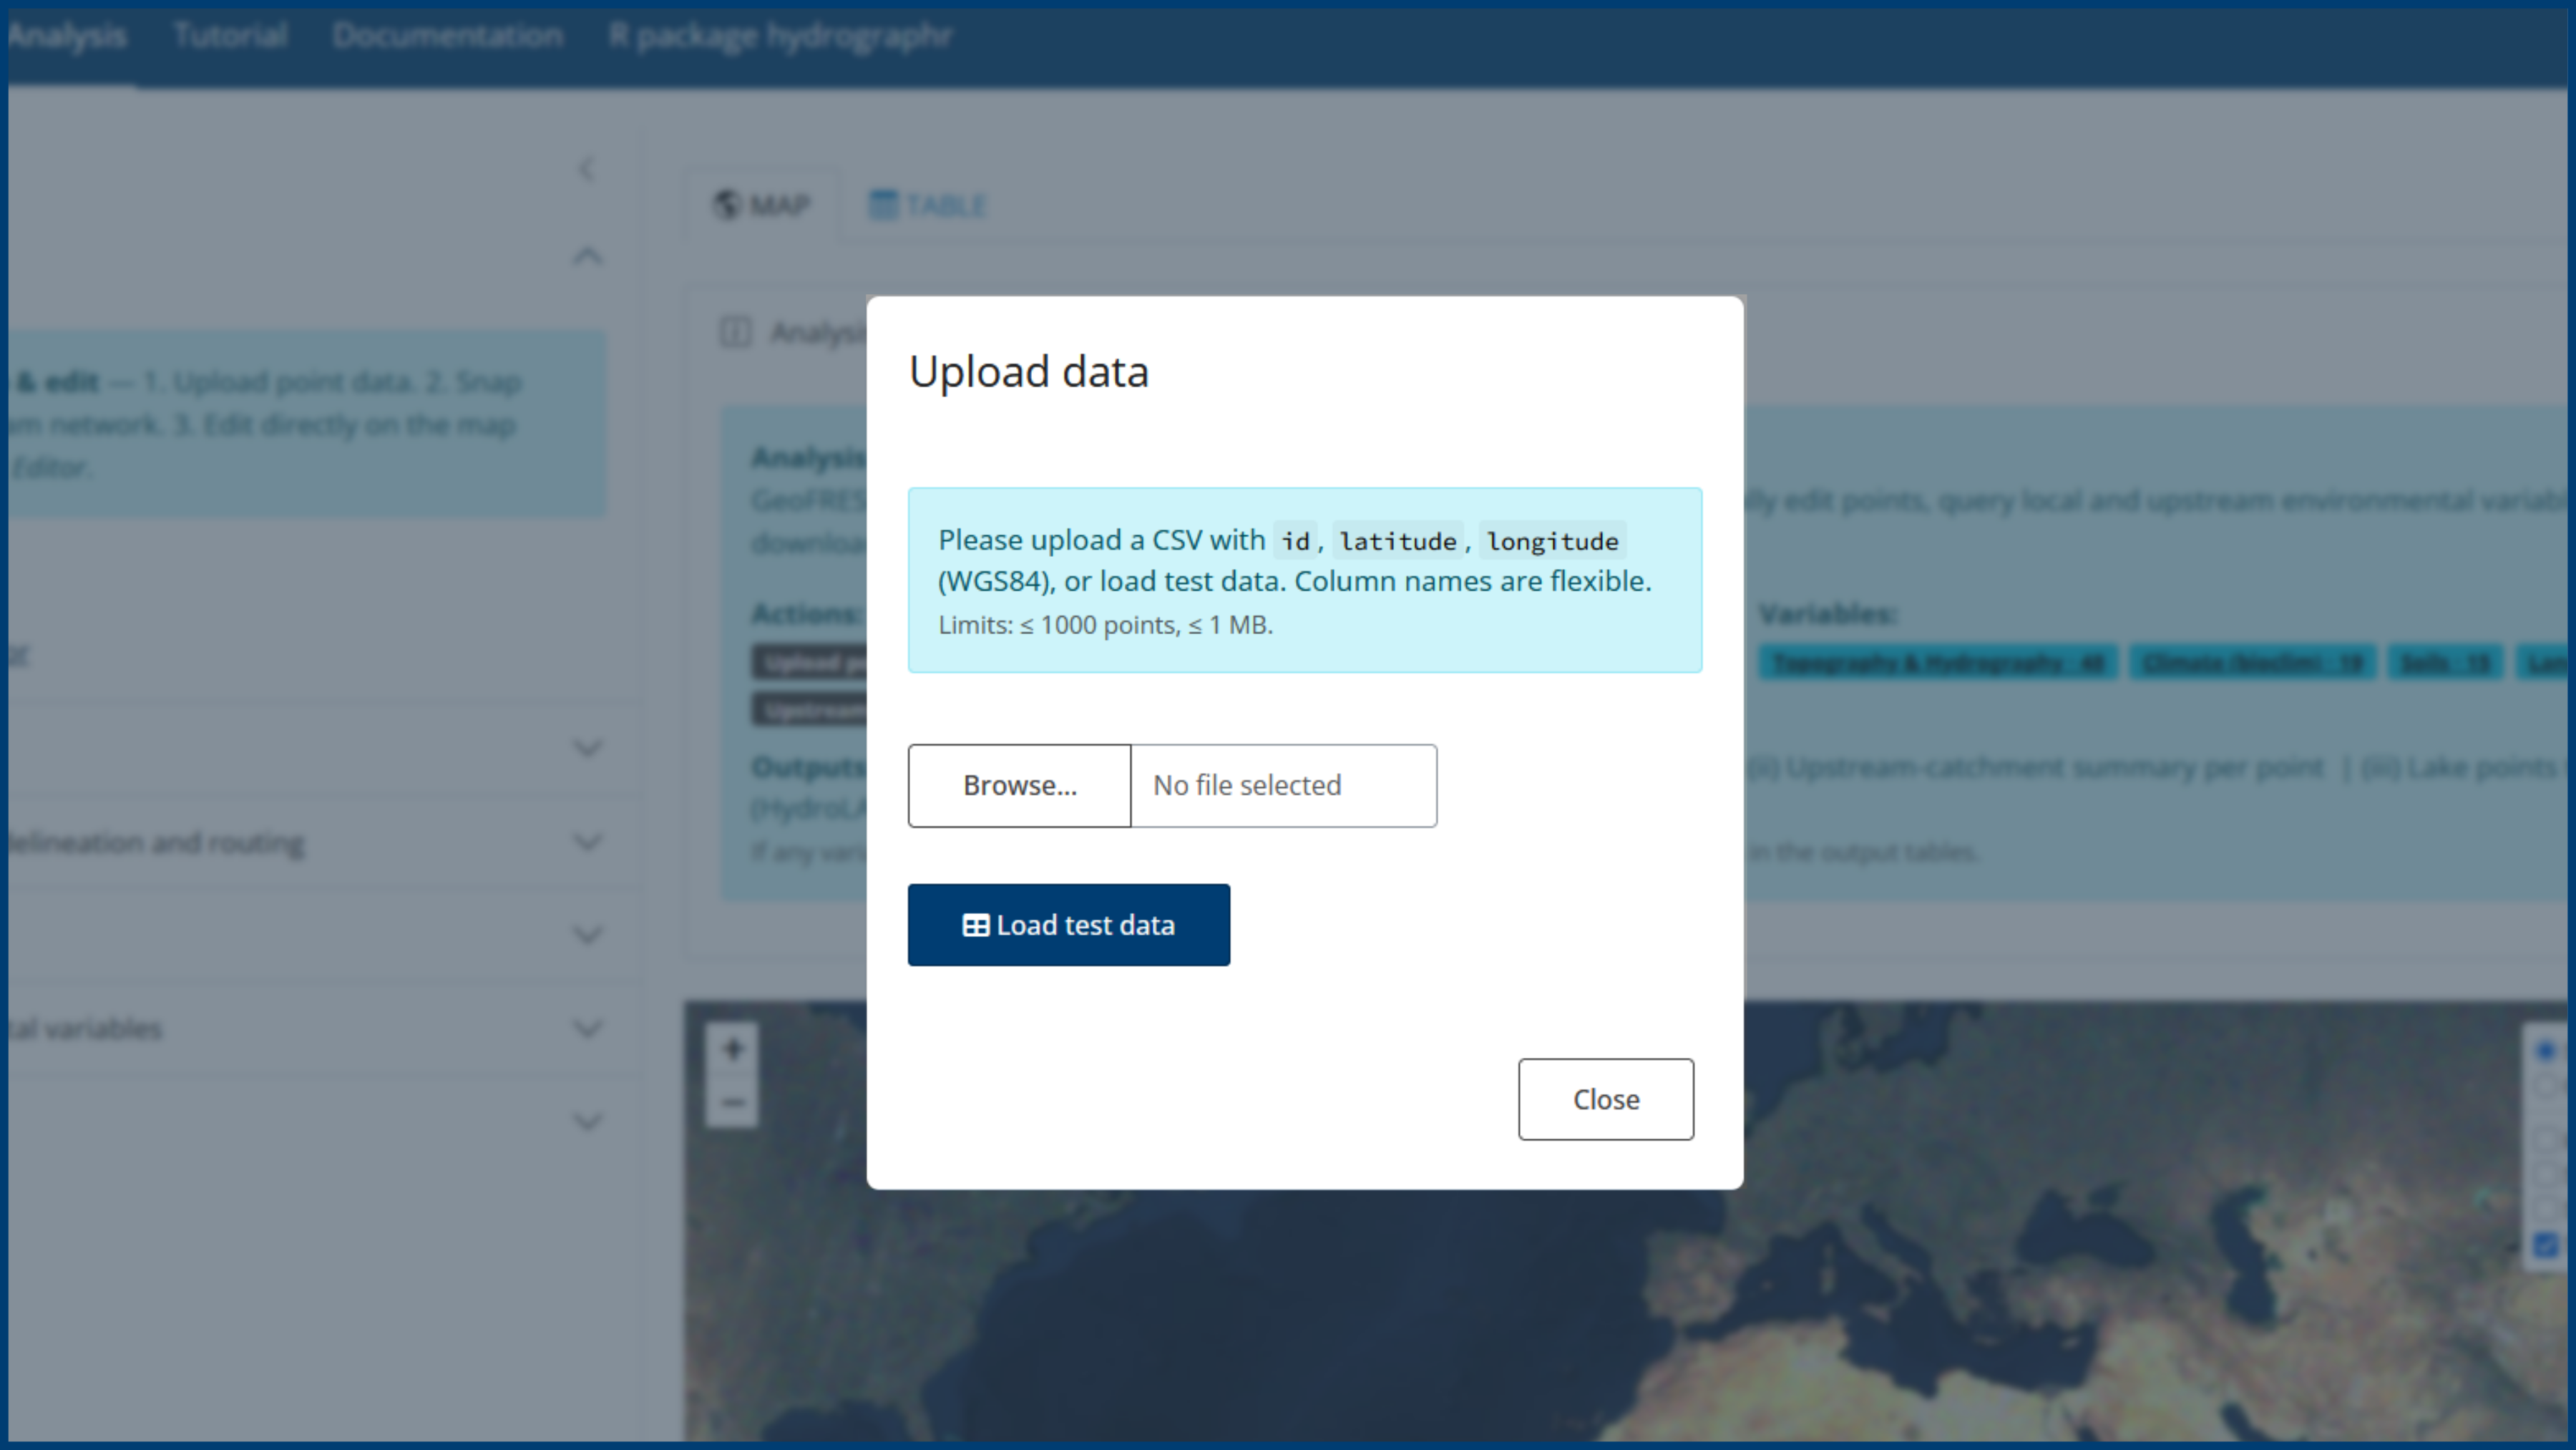This screenshot has width=2576, height=1450.
Task: Open the Analysis nav tab
Action: (67, 36)
